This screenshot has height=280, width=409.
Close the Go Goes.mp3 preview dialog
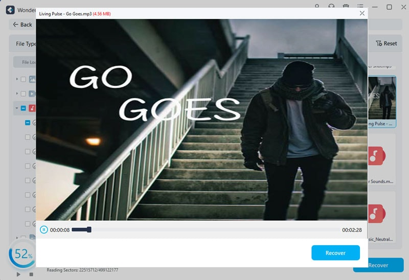[x=362, y=13]
